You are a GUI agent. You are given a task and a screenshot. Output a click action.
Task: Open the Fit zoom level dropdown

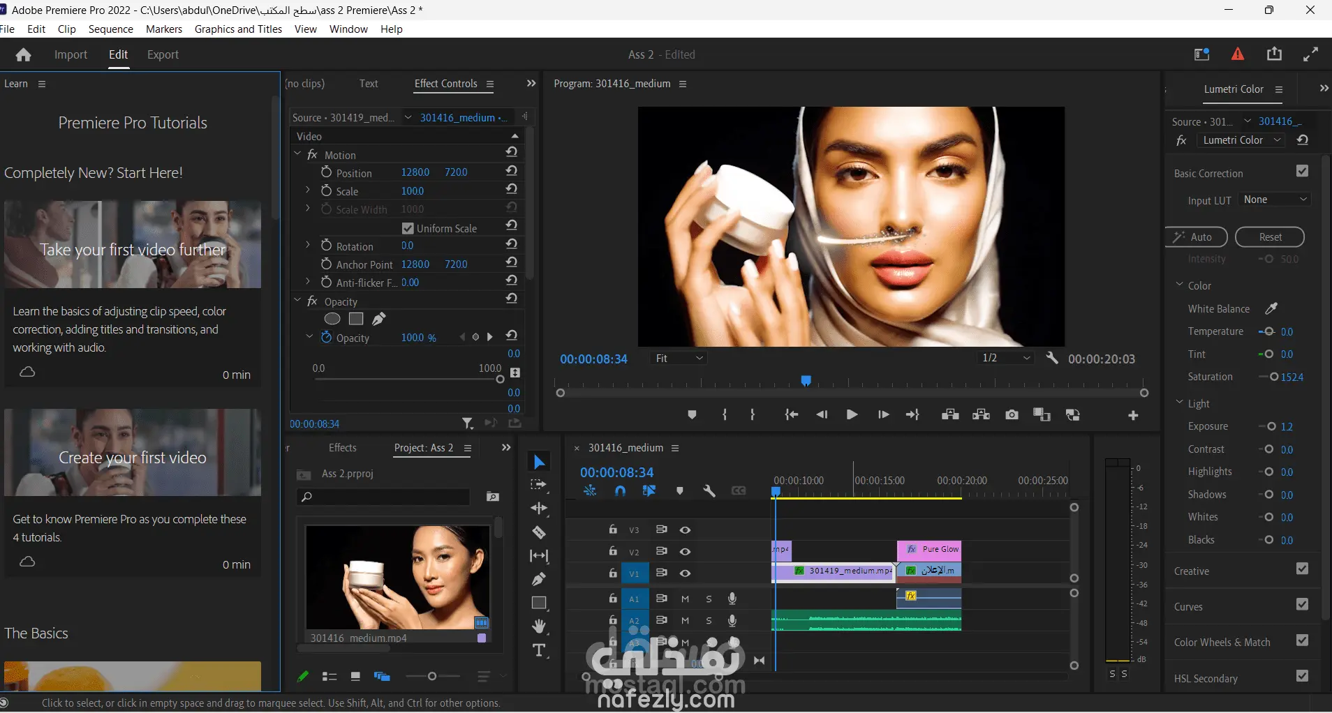679,358
